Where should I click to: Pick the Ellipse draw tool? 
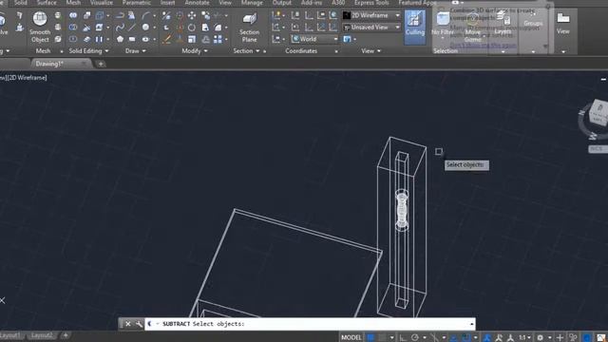point(145,39)
